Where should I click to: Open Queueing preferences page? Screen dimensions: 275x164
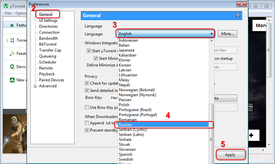point(48,56)
